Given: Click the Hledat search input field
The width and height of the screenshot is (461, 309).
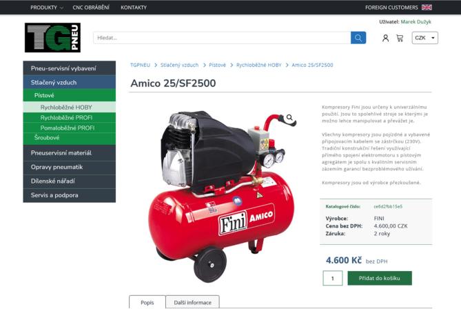Looking at the screenshot, I should tap(222, 38).
